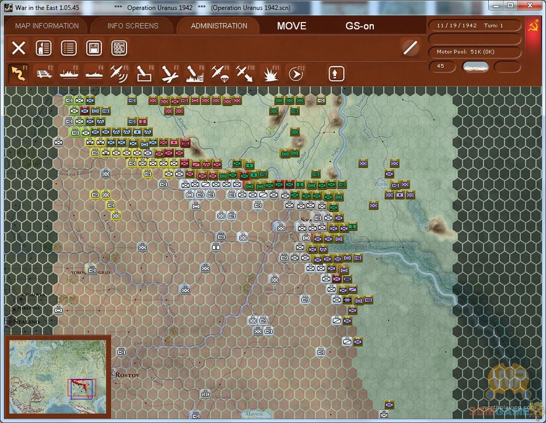
Task: Switch to air recon mode (F5)
Action: coord(119,73)
